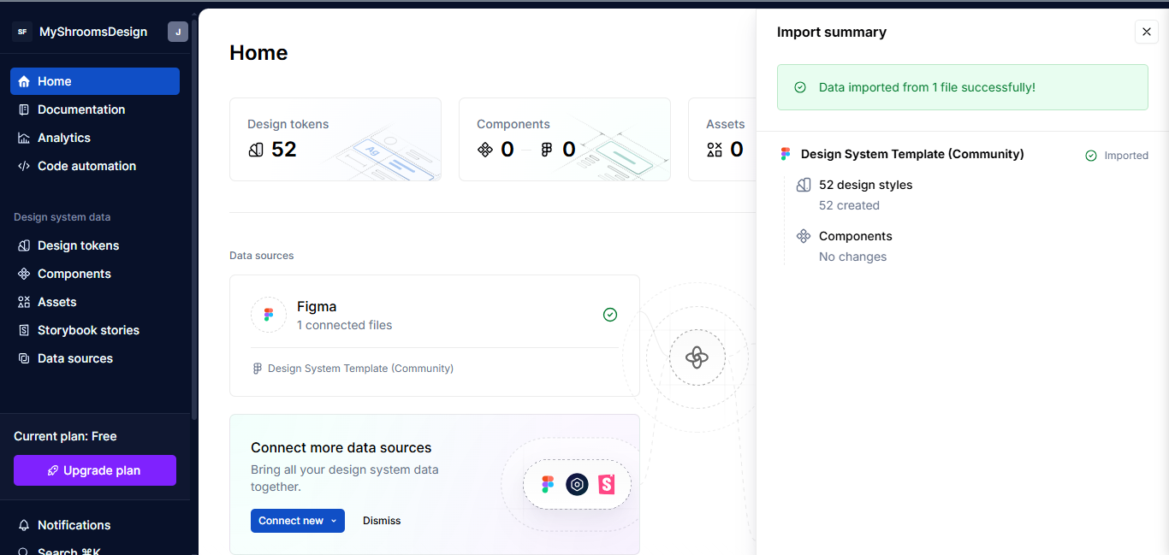Select the Design tokens icon in the sidebar
Image resolution: width=1169 pixels, height=555 pixels.
[x=22, y=245]
